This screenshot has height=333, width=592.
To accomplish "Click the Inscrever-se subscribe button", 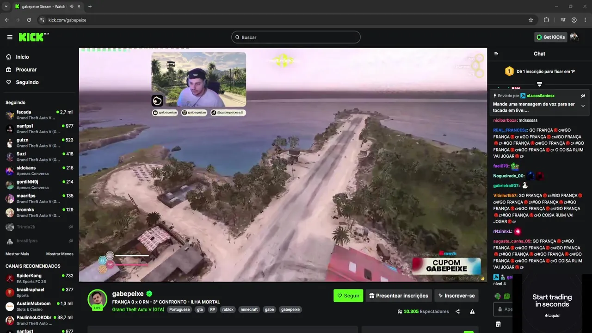I will coord(456,296).
